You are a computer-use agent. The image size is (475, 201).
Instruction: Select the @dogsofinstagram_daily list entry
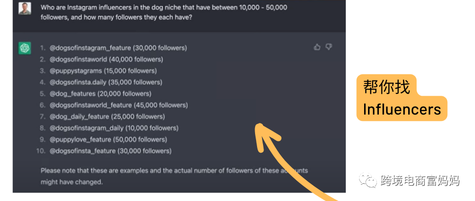click(113, 128)
